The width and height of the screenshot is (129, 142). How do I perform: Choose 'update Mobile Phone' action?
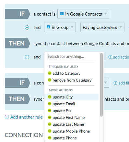point(72,131)
